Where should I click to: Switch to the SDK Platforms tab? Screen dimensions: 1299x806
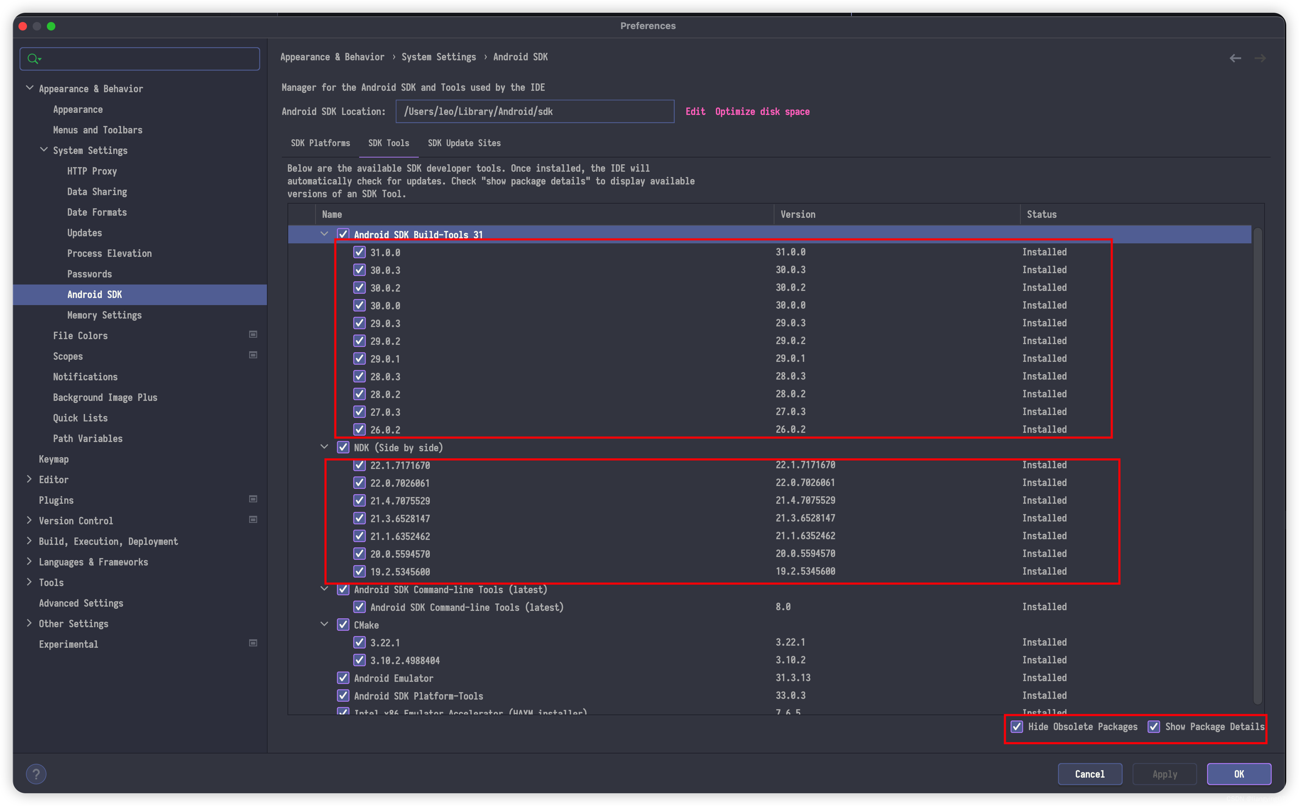(x=320, y=143)
